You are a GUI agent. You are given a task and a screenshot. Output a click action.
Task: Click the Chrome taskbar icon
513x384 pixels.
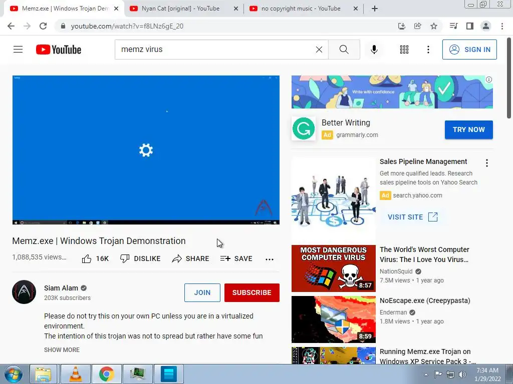pyautogui.click(x=107, y=374)
